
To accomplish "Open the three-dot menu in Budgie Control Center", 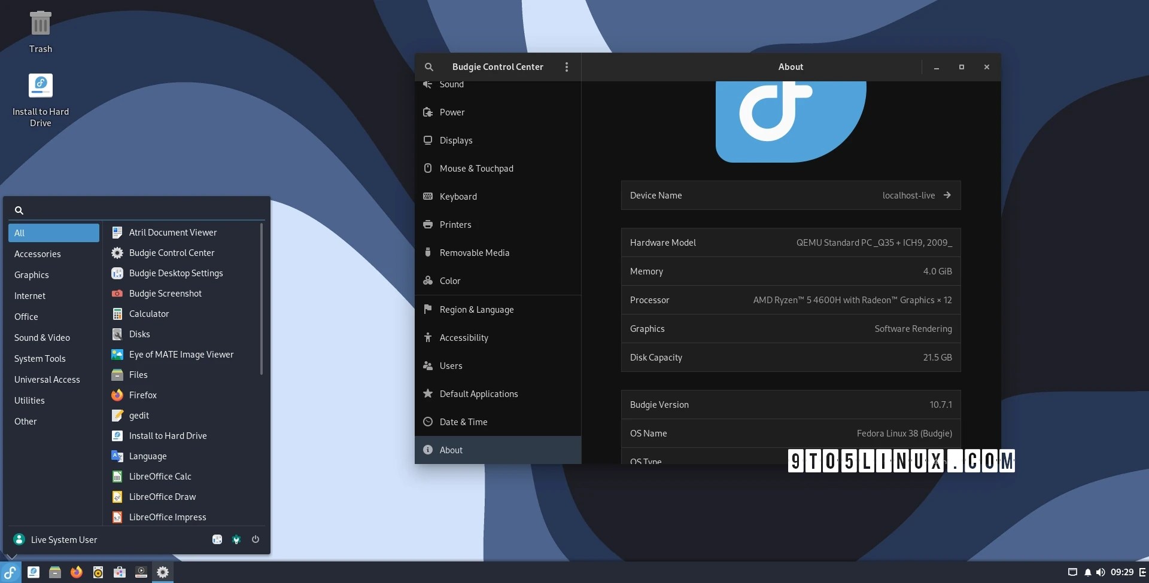I will (566, 66).
